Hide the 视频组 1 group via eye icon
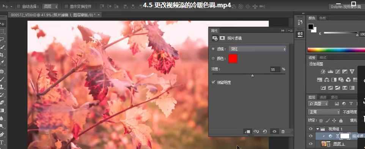This screenshot has height=149, width=365. pos(310,129)
